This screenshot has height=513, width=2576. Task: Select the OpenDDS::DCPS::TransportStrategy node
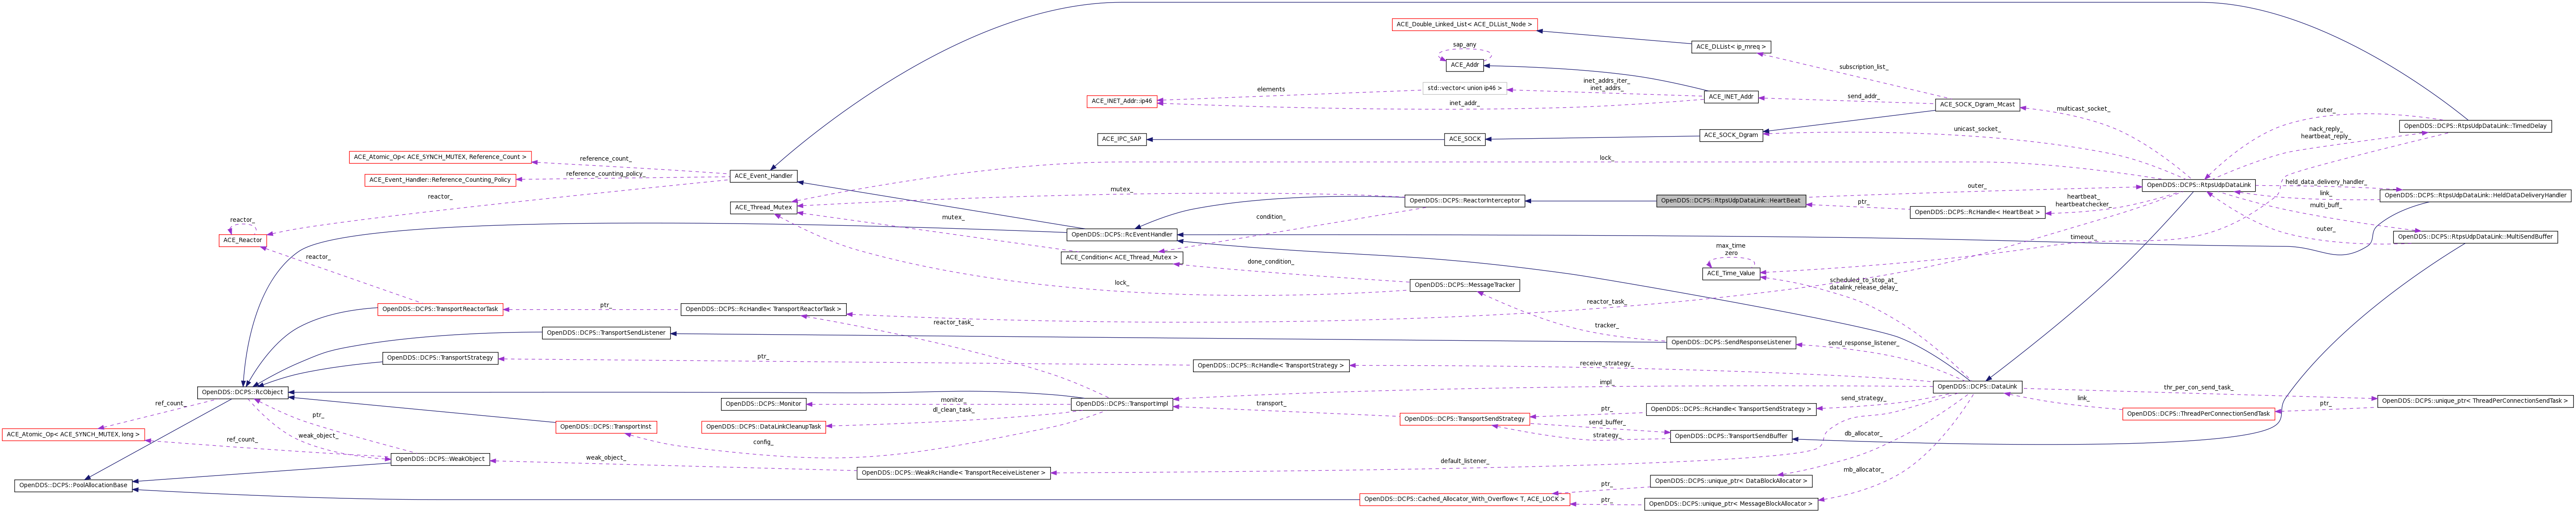coord(440,357)
